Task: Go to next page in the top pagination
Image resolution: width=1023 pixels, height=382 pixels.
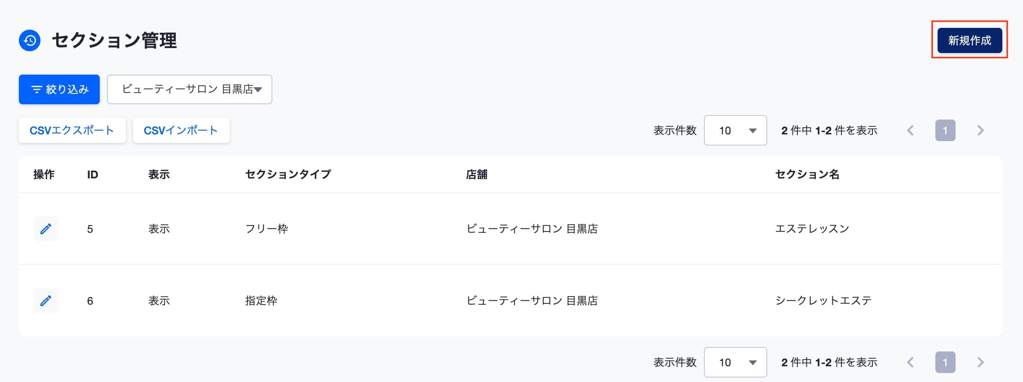Action: tap(981, 130)
